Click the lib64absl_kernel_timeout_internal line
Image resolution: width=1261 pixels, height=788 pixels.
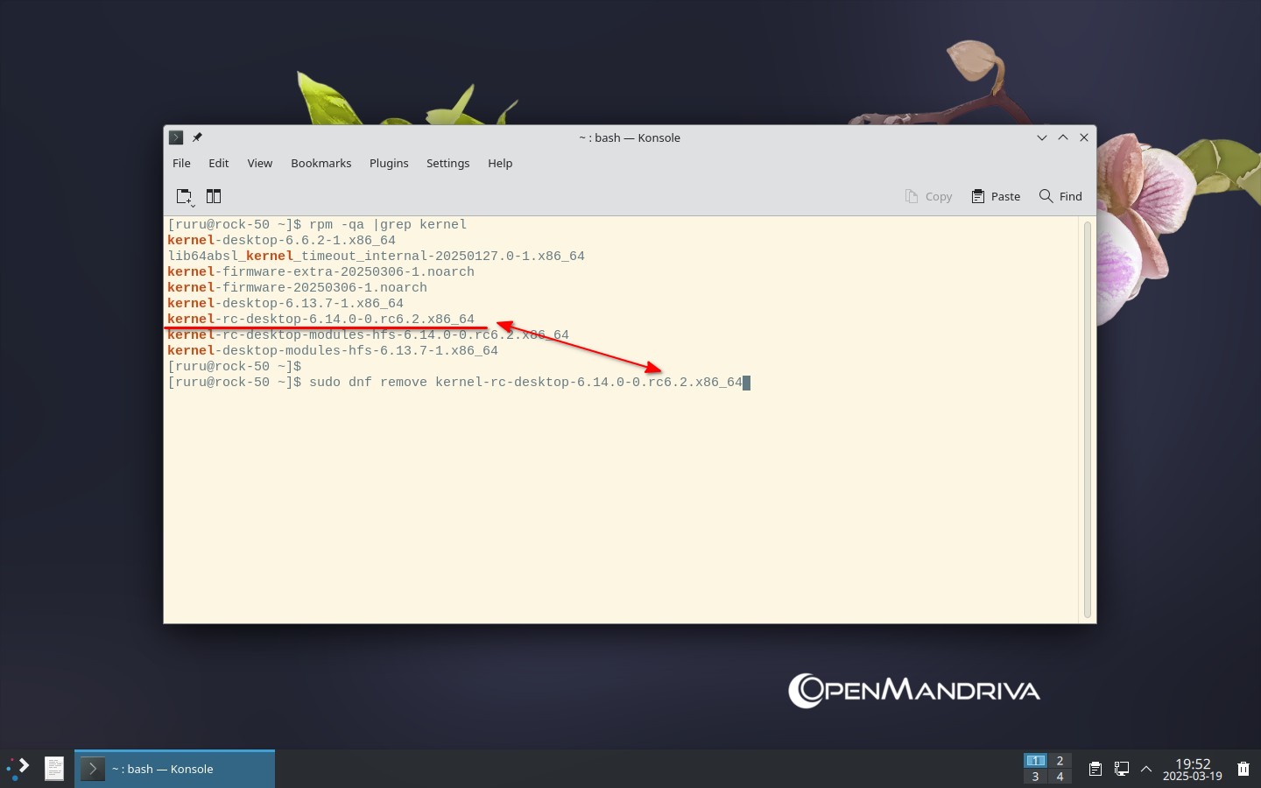[376, 256]
